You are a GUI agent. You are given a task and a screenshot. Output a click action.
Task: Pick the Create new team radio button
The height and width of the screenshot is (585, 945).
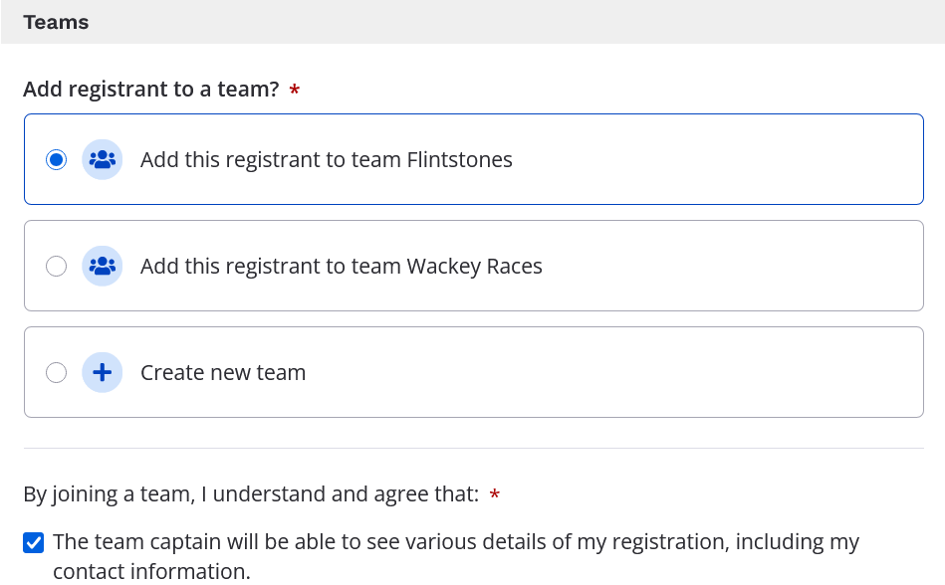57,372
